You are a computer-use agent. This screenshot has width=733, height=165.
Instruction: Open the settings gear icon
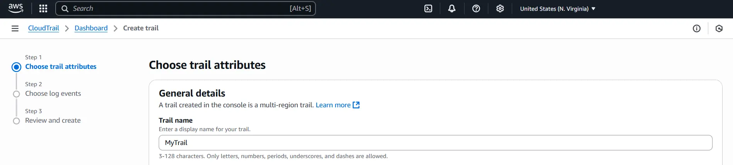click(x=500, y=8)
